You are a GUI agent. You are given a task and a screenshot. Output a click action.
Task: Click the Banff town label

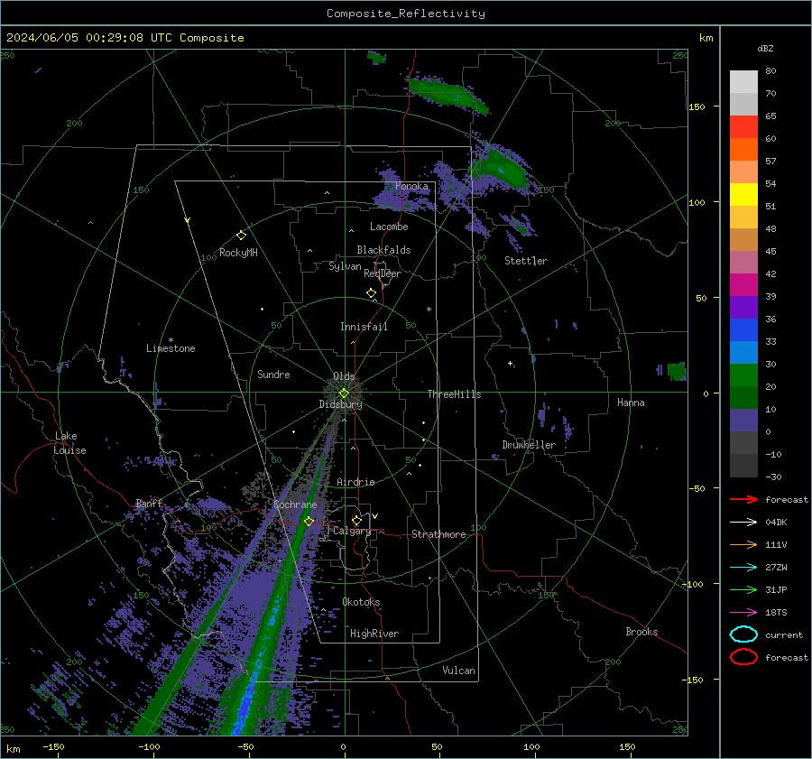pyautogui.click(x=149, y=503)
